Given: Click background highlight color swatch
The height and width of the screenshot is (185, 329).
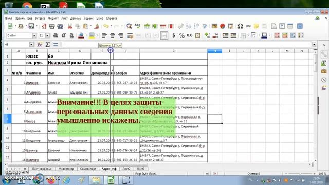Looking at the screenshot, I should [x=92, y=35].
